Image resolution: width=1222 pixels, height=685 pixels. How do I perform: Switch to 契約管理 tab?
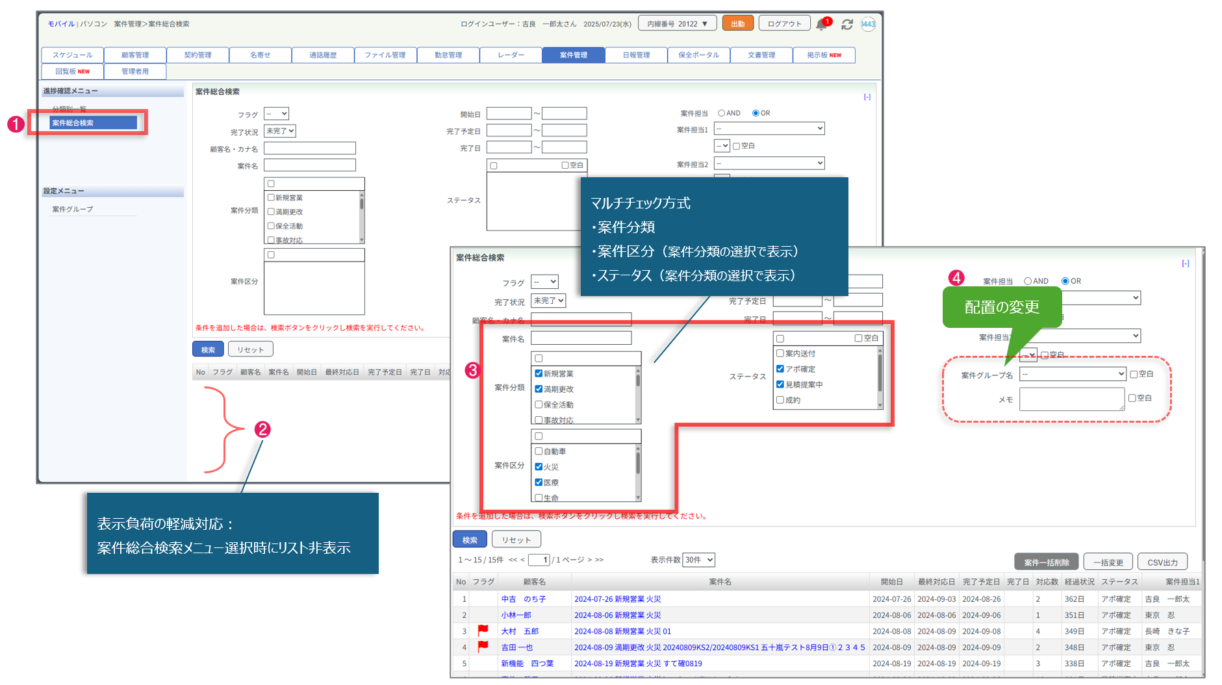coord(197,55)
